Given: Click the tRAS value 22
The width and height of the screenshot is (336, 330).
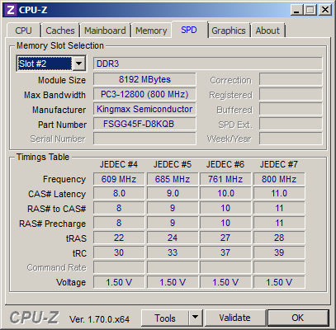Looking at the screenshot, I should pyautogui.click(x=119, y=238).
